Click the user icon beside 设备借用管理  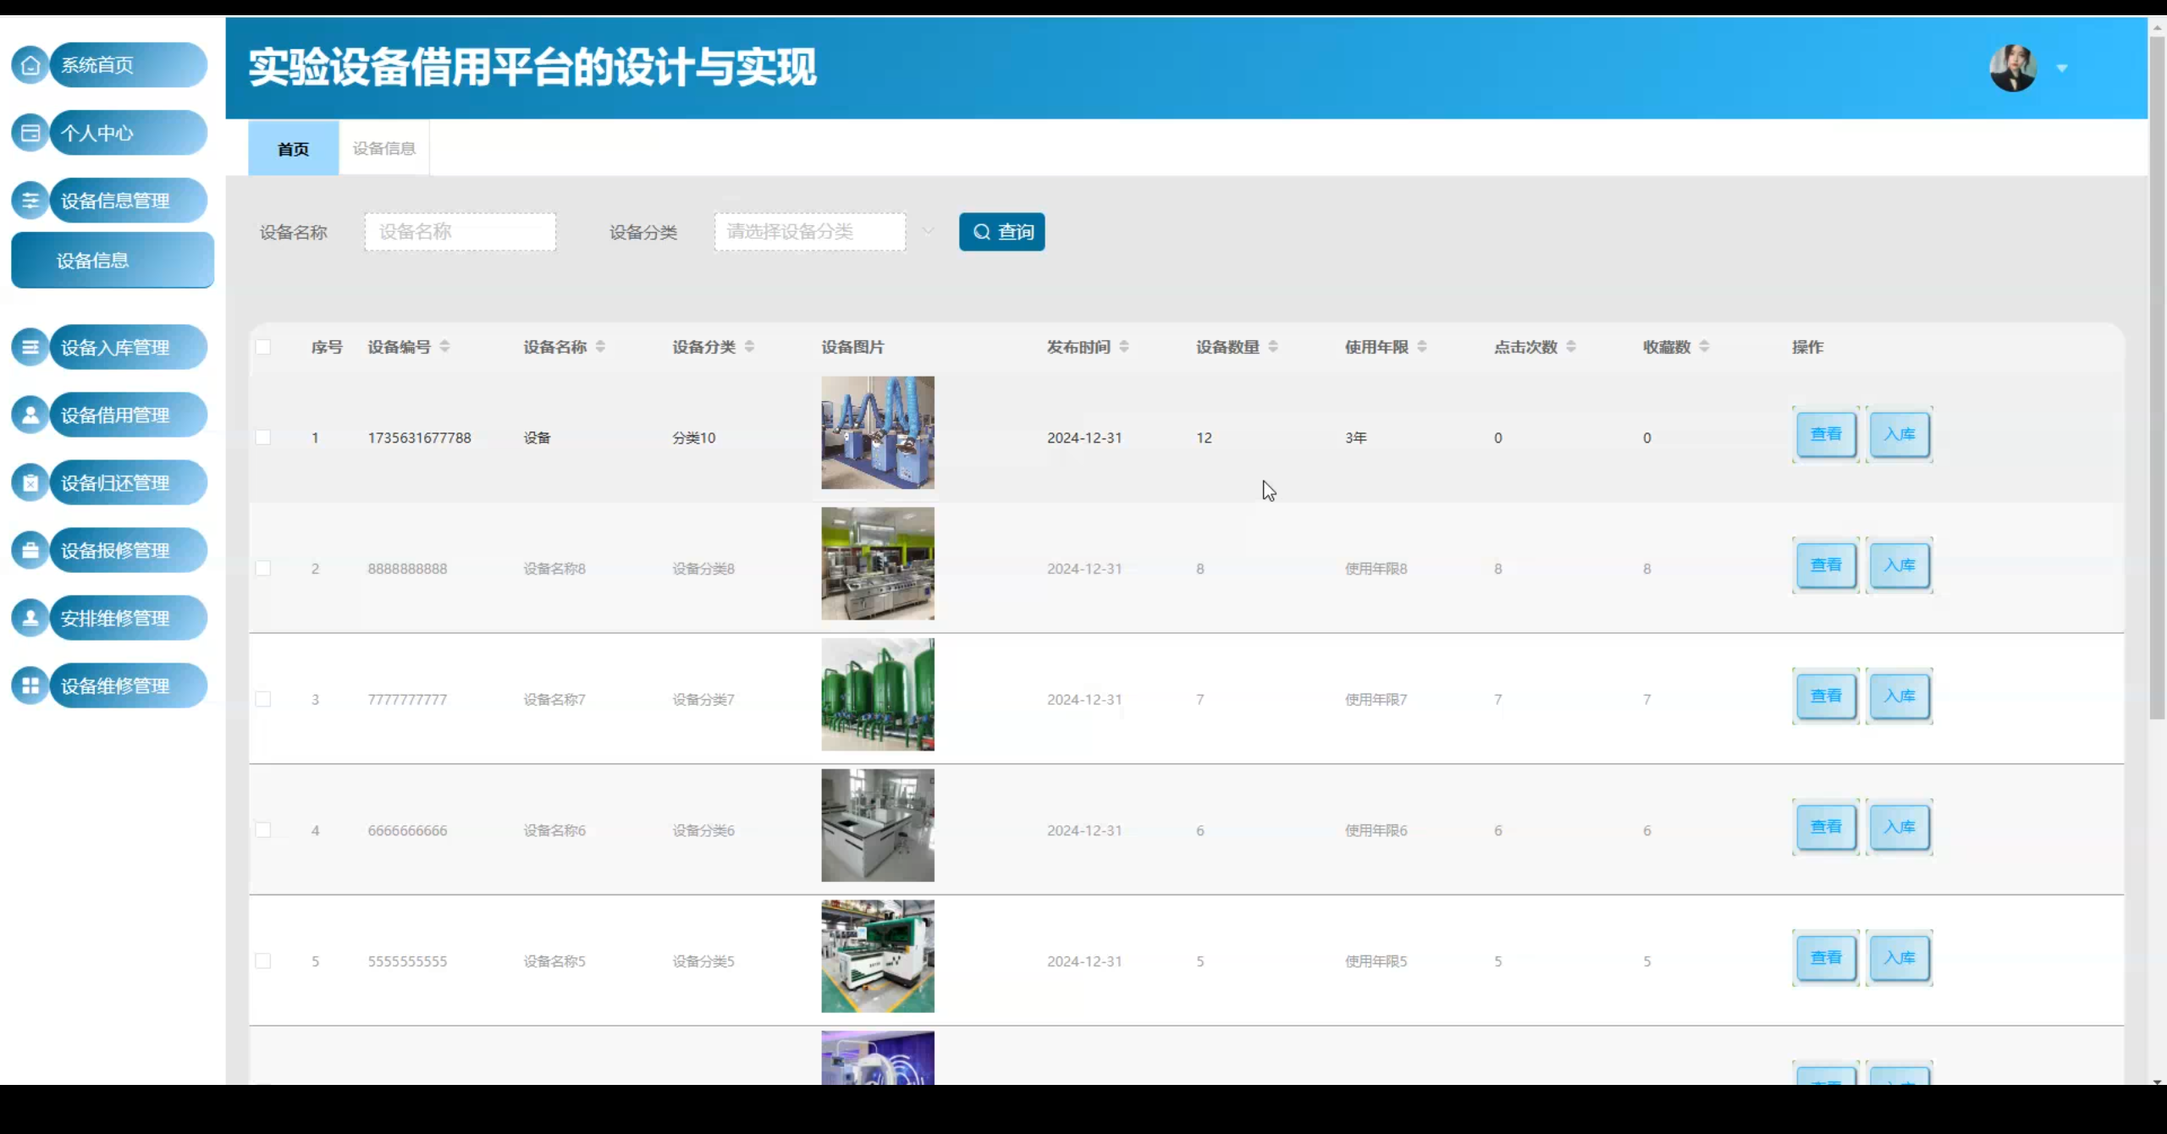coord(30,415)
